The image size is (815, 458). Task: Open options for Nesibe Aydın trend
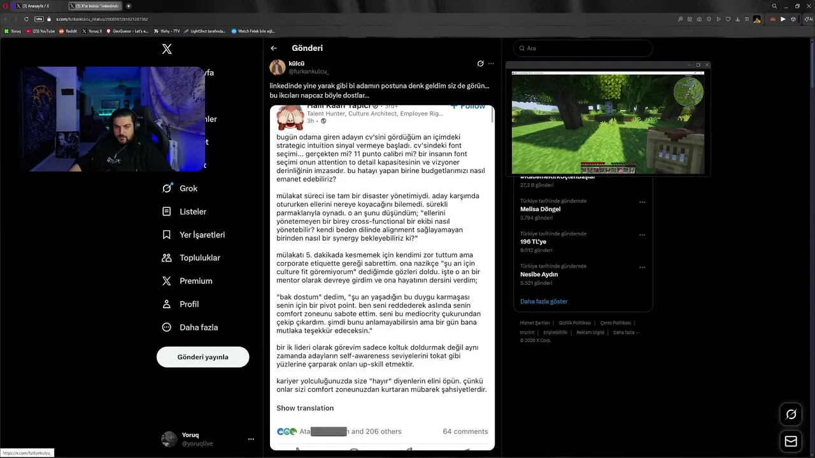pyautogui.click(x=642, y=267)
